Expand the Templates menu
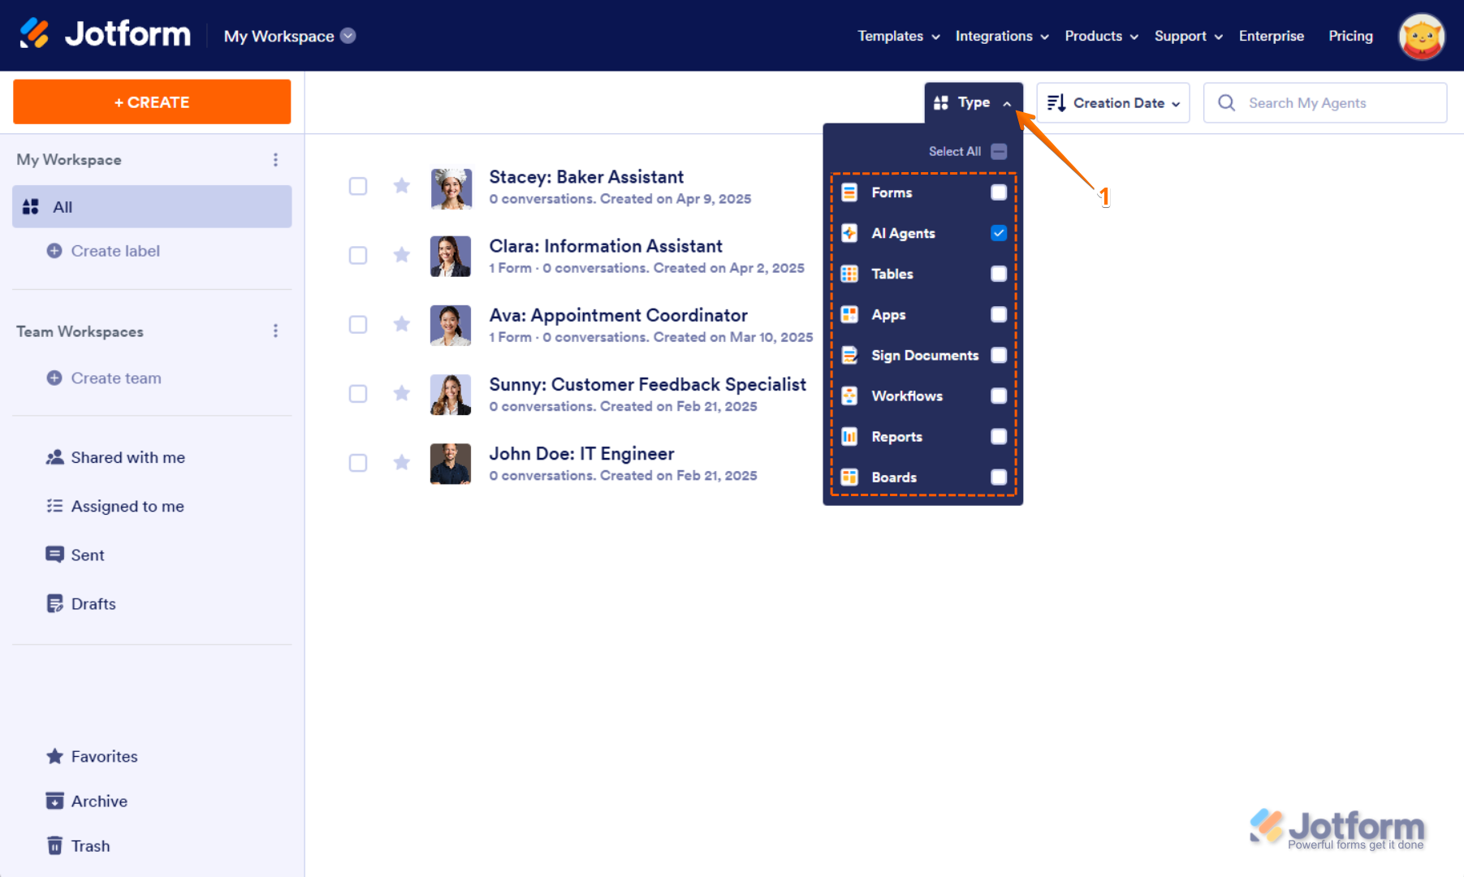The width and height of the screenshot is (1464, 877). pyautogui.click(x=899, y=36)
